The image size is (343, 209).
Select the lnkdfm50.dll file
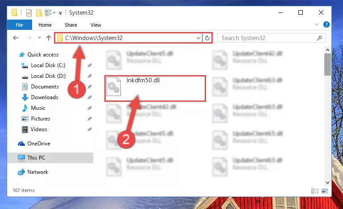tap(155, 88)
